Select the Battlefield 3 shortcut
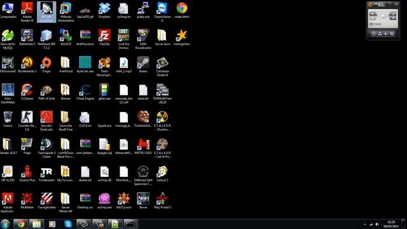407x229 pixels. pyautogui.click(x=27, y=38)
